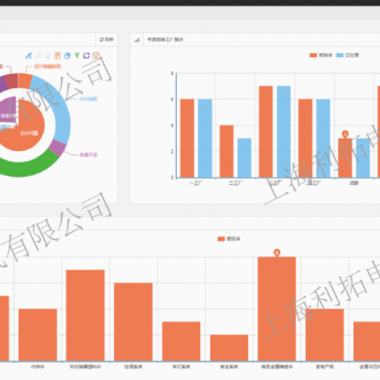
Task: Click the 一工厂 axis label
Action: click(196, 183)
